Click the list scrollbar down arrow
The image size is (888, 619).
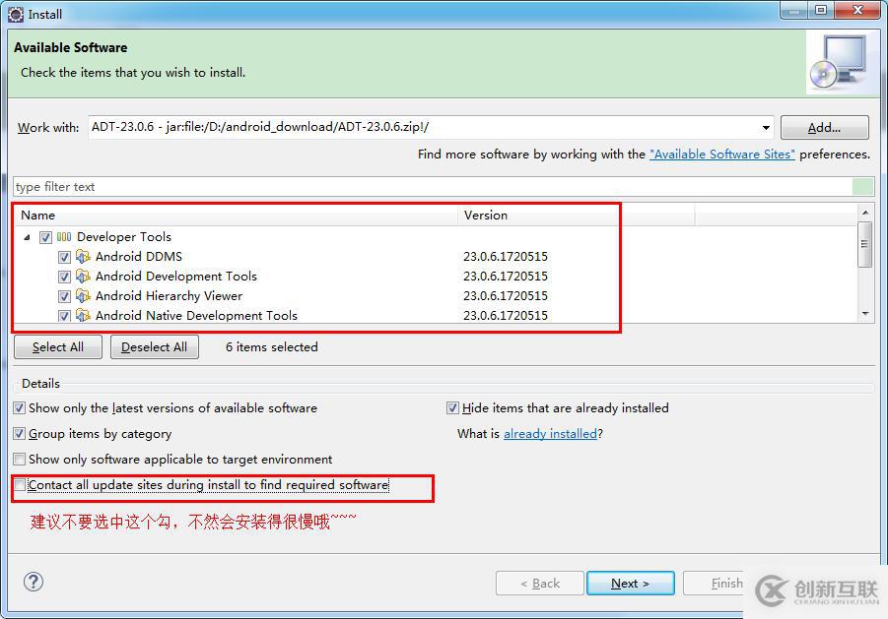point(865,313)
